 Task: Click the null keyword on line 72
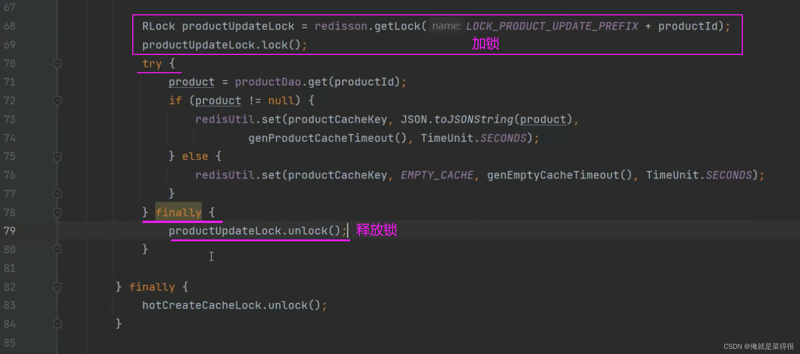[281, 101]
